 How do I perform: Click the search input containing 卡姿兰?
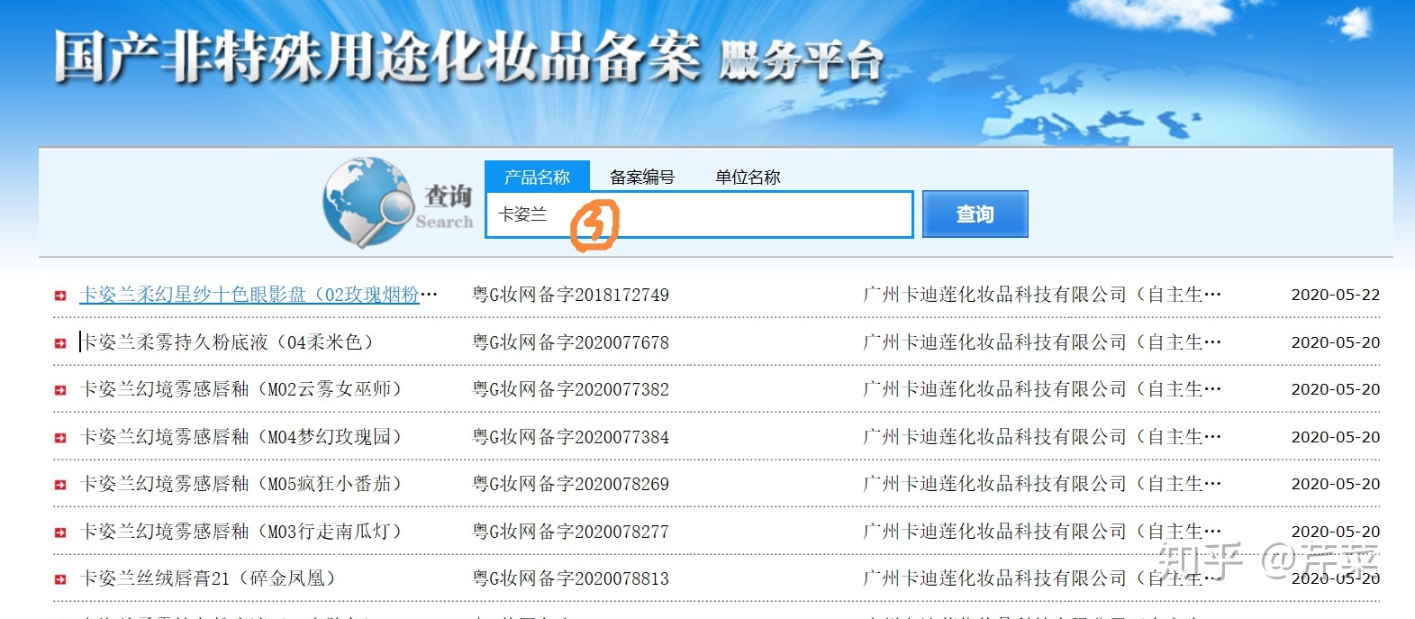coord(699,214)
